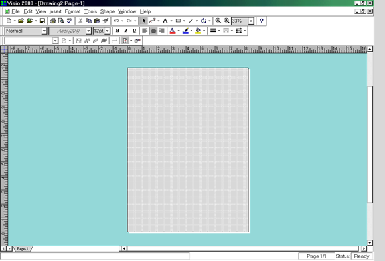Toggle Underline formatting
Viewport: 385px width, 261px height.
[134, 31]
